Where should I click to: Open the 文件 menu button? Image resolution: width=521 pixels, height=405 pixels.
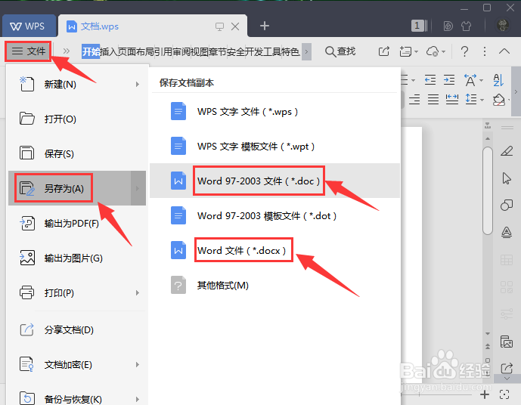pyautogui.click(x=28, y=51)
